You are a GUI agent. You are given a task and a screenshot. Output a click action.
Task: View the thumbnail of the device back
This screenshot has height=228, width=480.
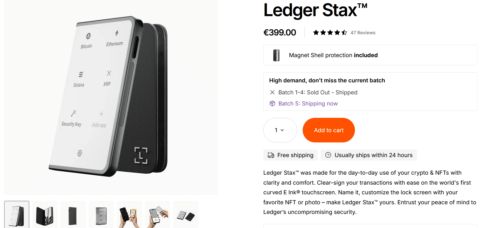click(73, 215)
